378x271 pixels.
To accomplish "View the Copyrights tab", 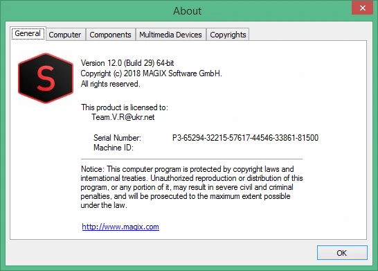I will [228, 35].
